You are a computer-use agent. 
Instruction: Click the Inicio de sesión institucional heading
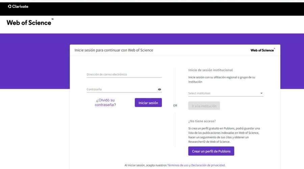coord(210,70)
